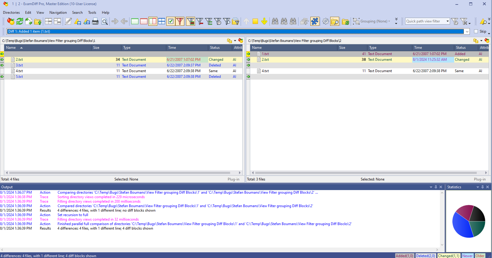Toggle the blue puzzle plug-in button

point(315,21)
